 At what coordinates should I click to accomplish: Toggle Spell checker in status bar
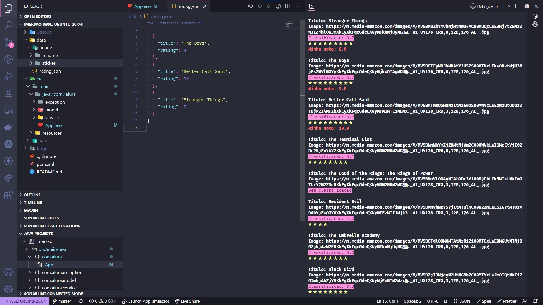pyautogui.click(x=484, y=301)
